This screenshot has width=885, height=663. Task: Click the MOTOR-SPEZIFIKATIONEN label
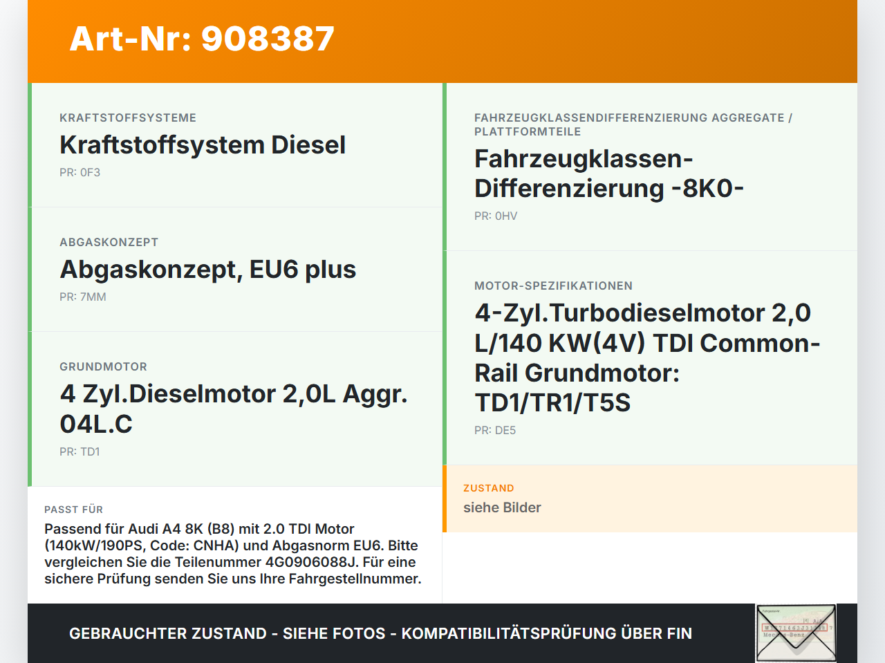[553, 286]
